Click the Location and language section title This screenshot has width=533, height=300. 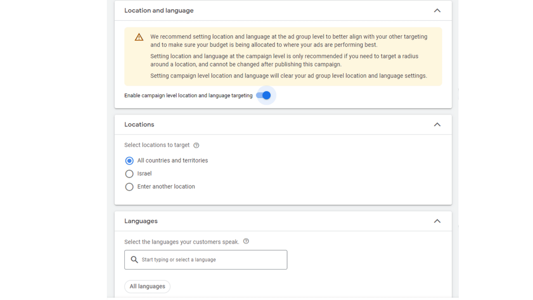159,10
